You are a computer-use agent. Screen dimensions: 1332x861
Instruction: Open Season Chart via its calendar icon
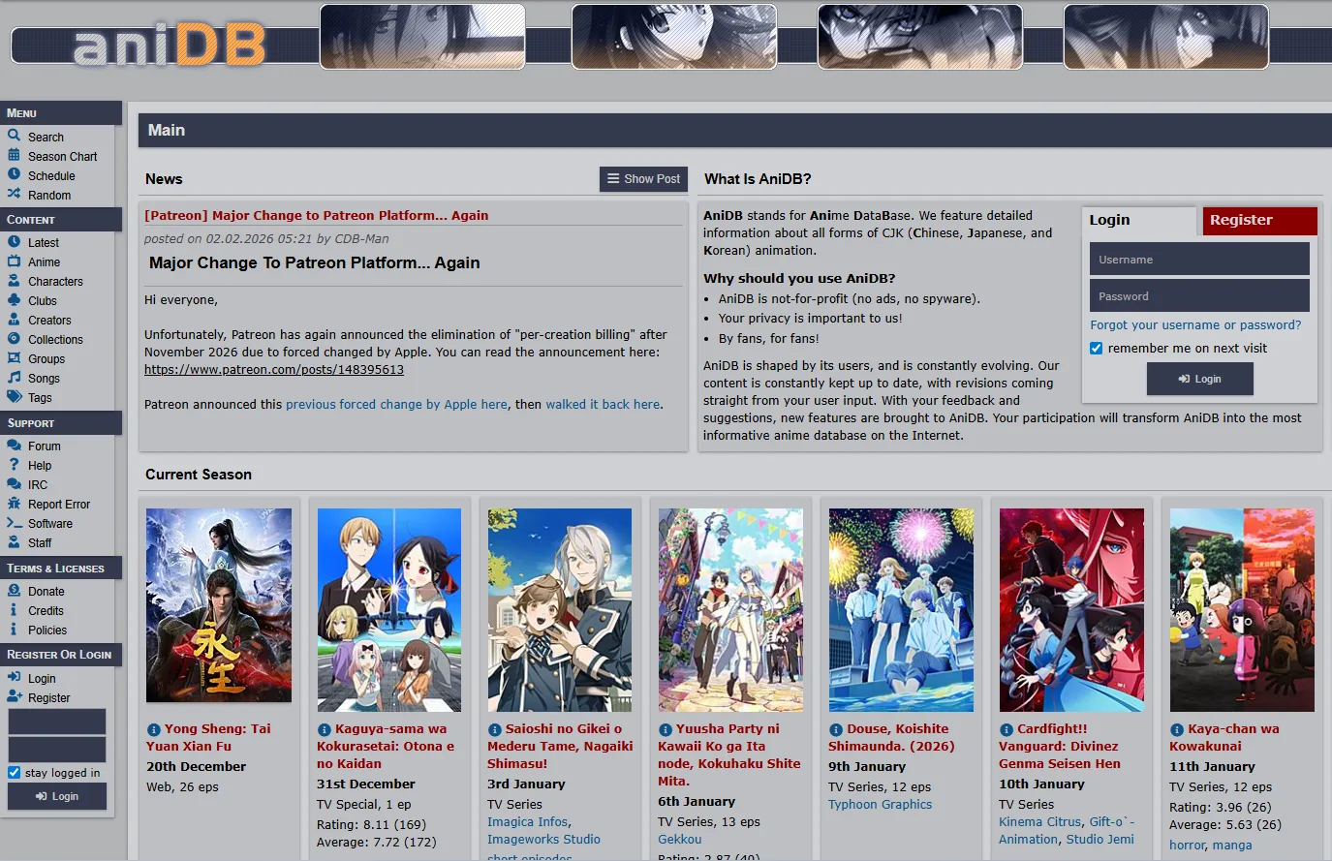point(14,156)
